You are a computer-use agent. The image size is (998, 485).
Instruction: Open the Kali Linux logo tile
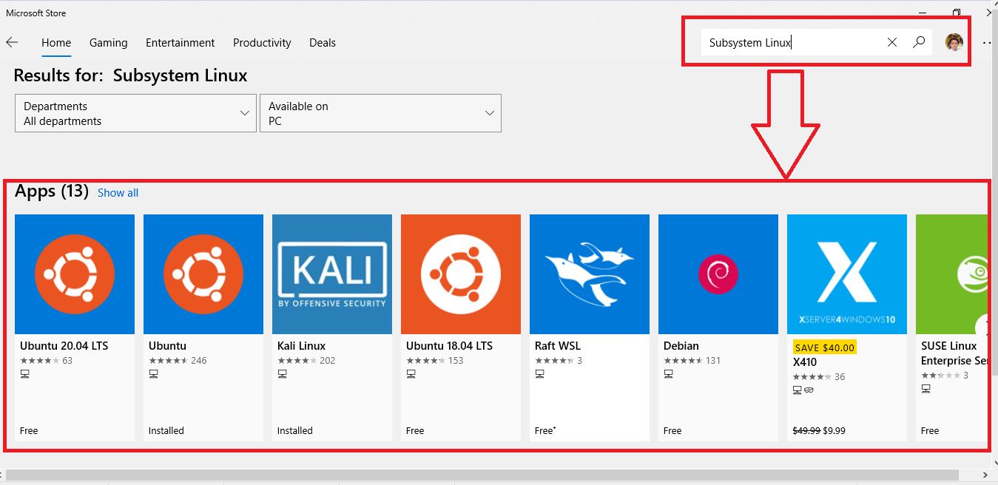point(332,274)
